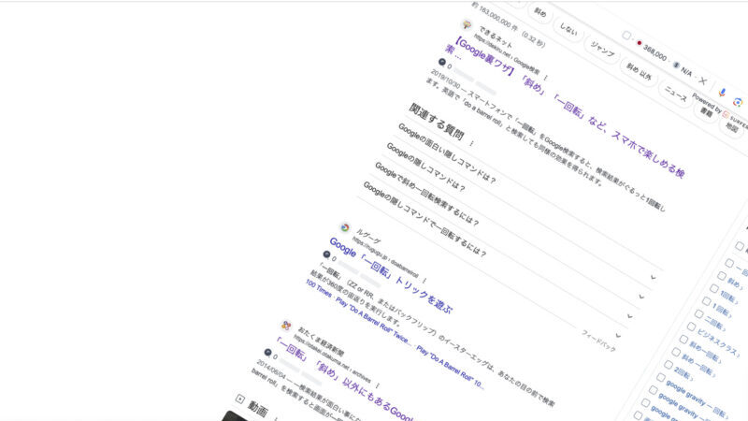The width and height of the screenshot is (748, 421).
Task: Click the できるネット site name
Action: click(x=496, y=38)
